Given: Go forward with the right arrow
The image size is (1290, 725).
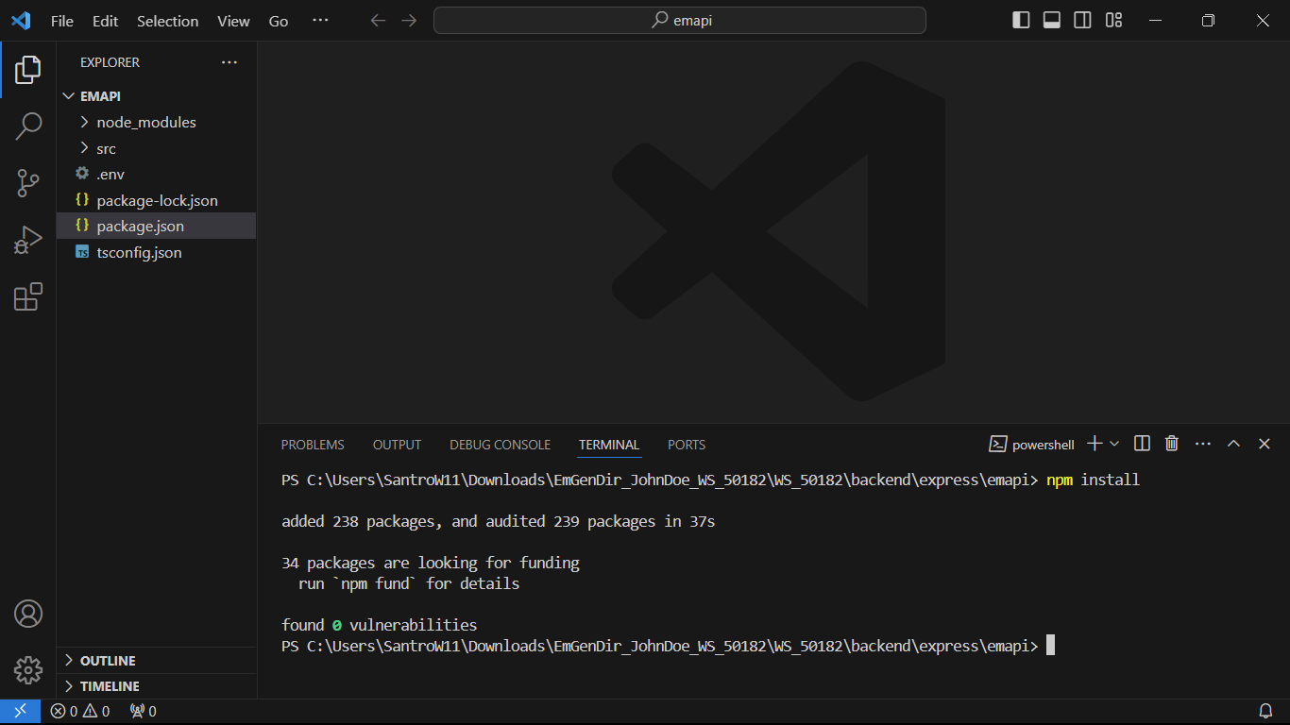Looking at the screenshot, I should [409, 21].
